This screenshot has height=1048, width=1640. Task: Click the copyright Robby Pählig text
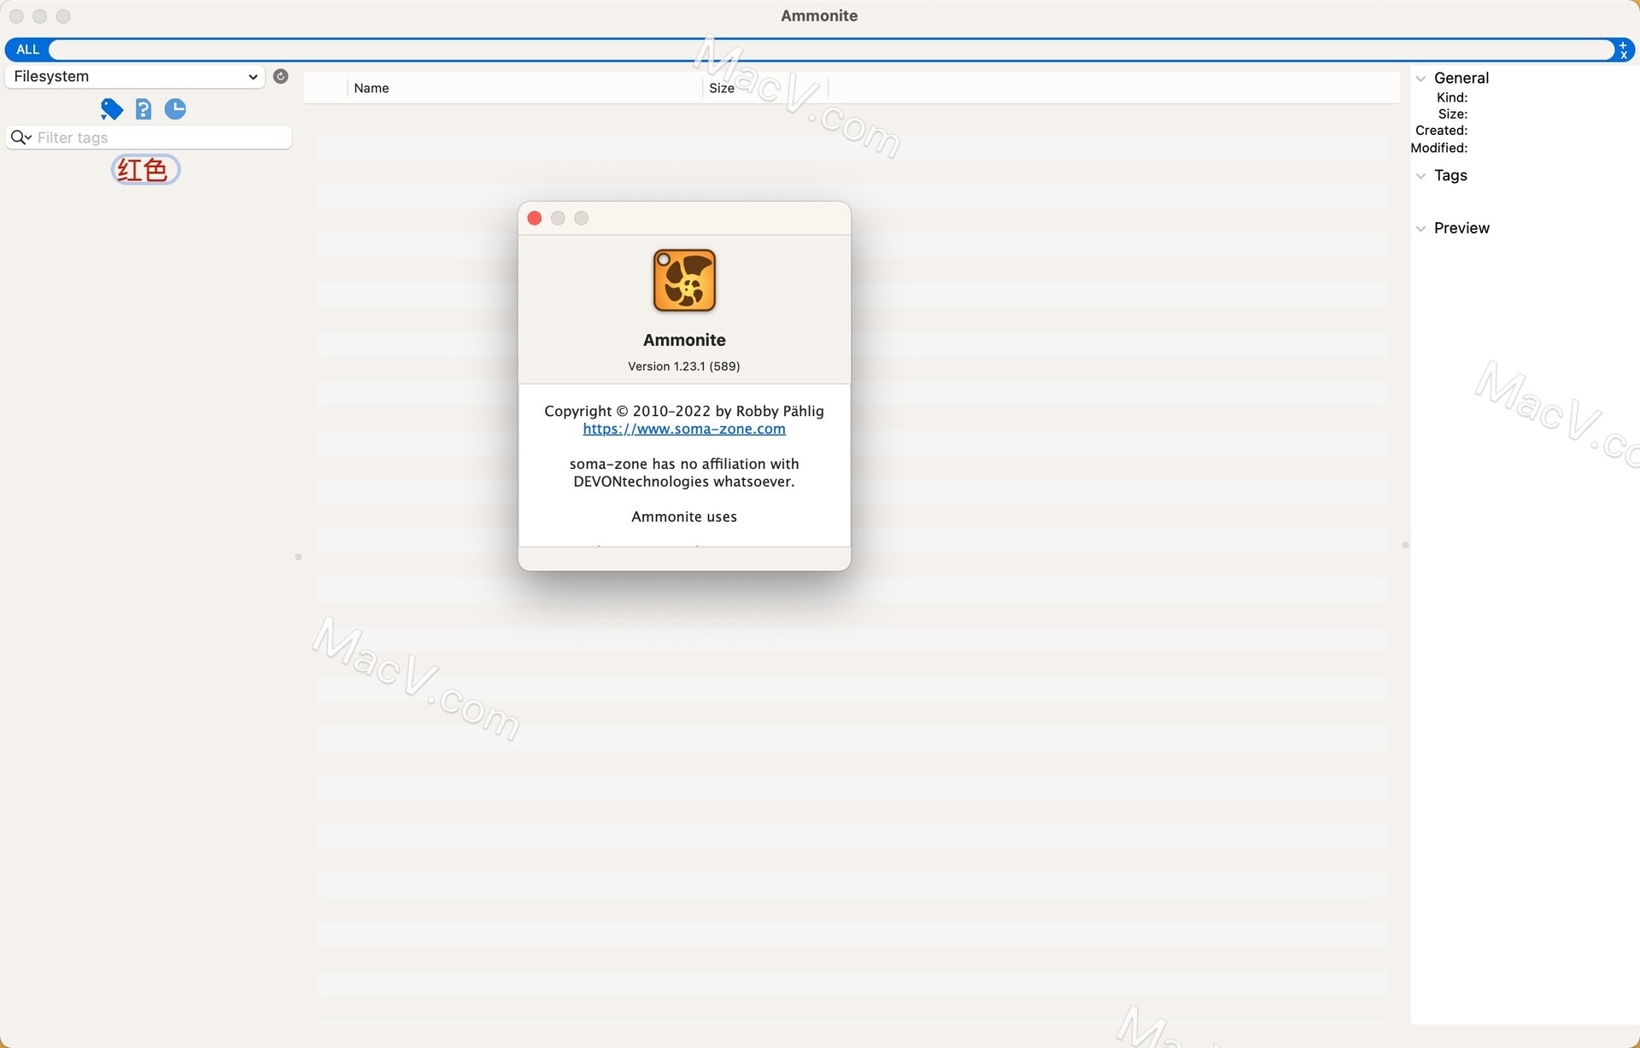click(x=684, y=411)
